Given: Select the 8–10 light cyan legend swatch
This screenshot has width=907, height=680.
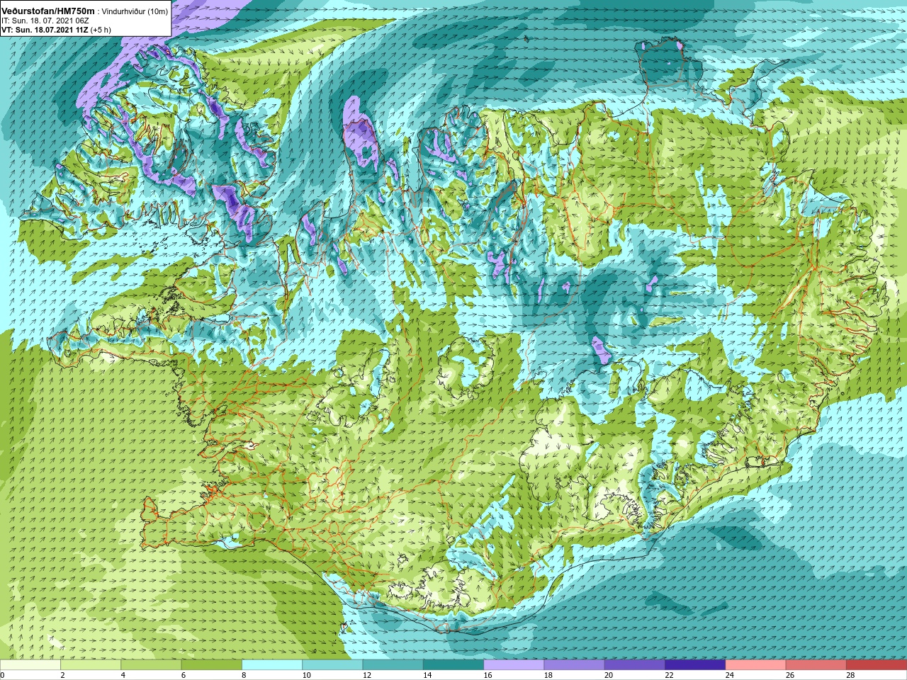Looking at the screenshot, I should pyautogui.click(x=272, y=665).
